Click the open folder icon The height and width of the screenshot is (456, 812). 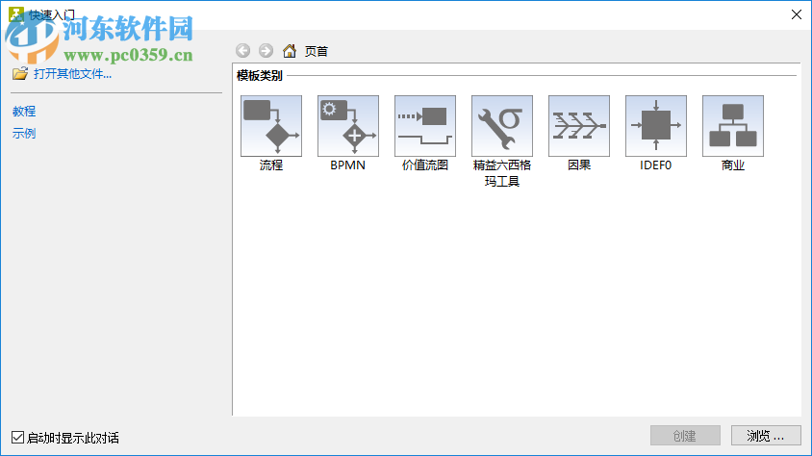click(x=19, y=74)
